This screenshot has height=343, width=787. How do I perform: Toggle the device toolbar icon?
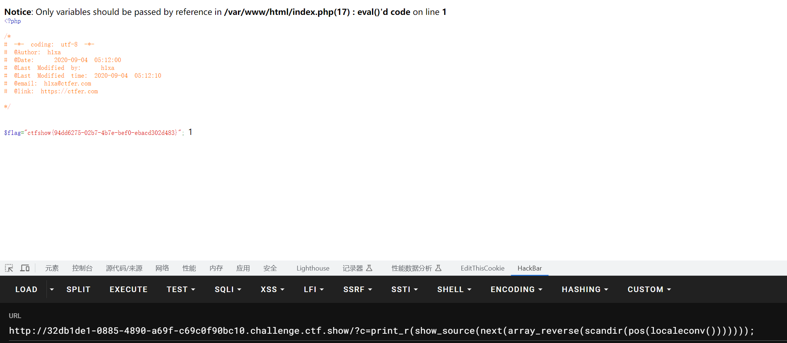pyautogui.click(x=25, y=268)
